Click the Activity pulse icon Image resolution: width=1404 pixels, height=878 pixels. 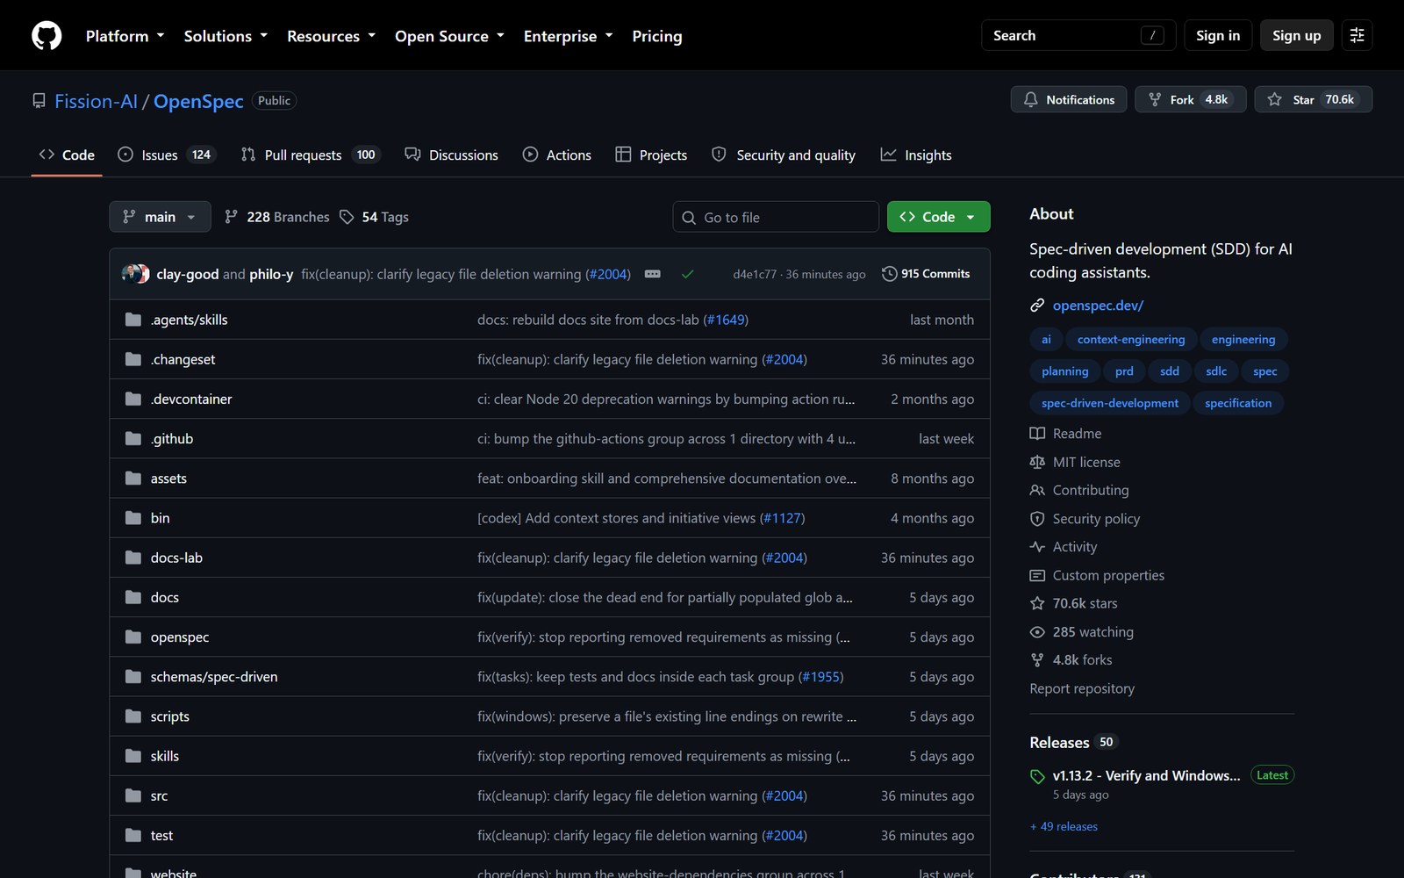pos(1037,547)
